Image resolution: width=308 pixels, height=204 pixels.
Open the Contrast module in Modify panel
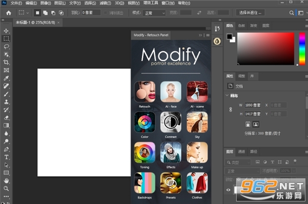tap(171, 122)
